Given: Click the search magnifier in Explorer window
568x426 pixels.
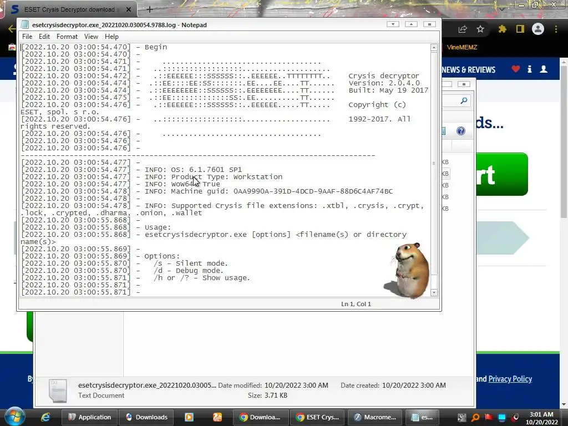Looking at the screenshot, I should (464, 101).
